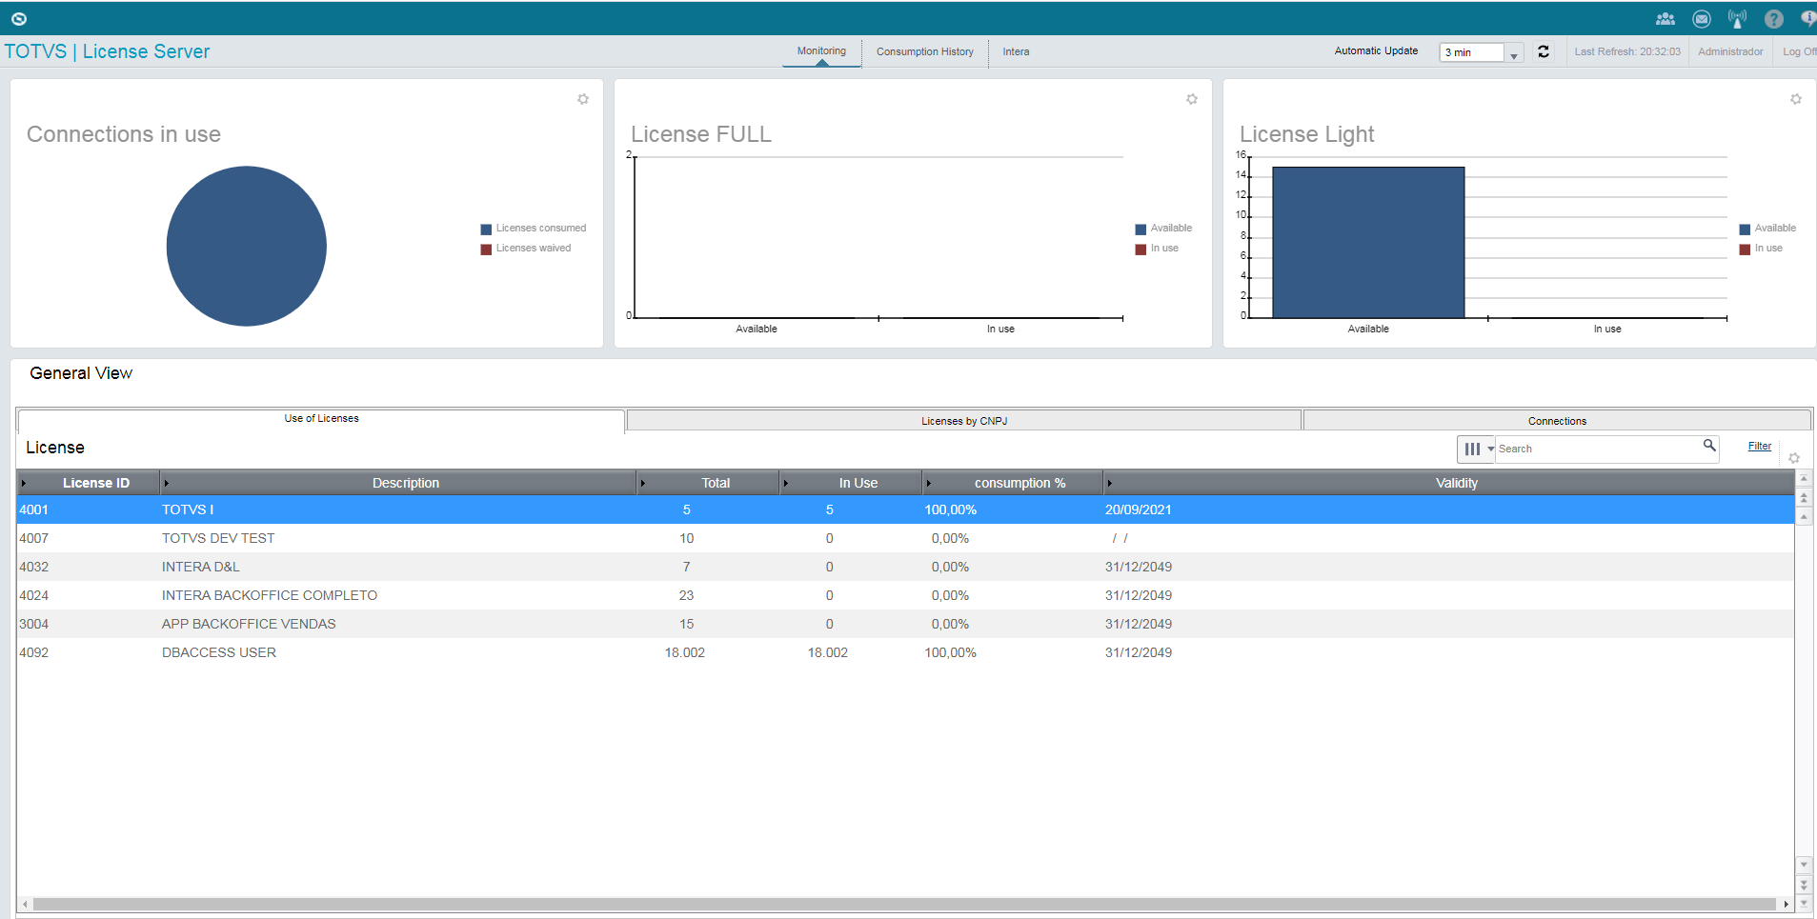Page down in the license grid
1817x919 pixels.
(x=1804, y=885)
